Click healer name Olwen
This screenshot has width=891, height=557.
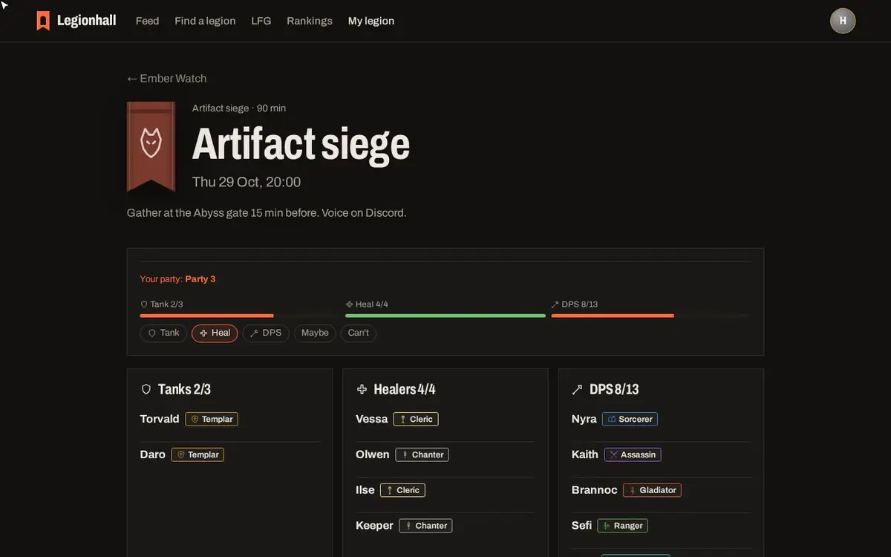pos(373,455)
